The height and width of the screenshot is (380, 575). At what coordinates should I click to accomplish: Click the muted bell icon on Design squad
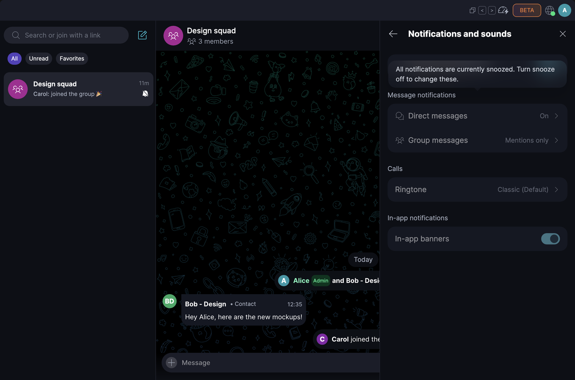145,94
